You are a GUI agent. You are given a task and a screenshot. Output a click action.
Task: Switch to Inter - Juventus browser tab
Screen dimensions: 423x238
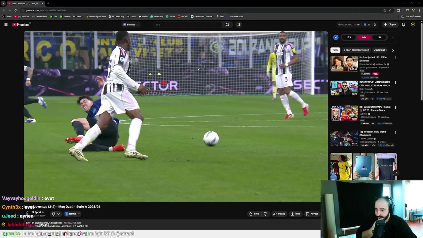click(x=25, y=3)
